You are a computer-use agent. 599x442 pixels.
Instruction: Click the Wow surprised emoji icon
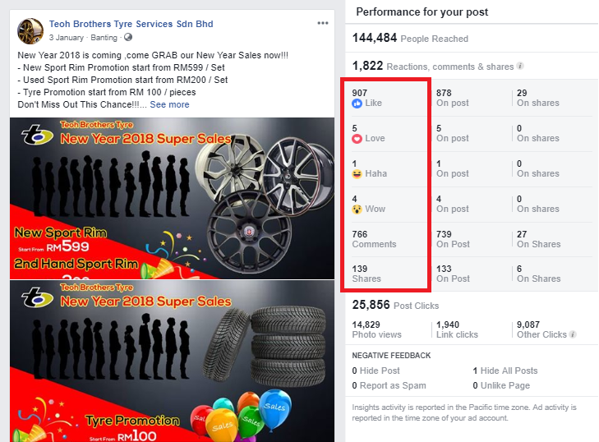coord(357,209)
